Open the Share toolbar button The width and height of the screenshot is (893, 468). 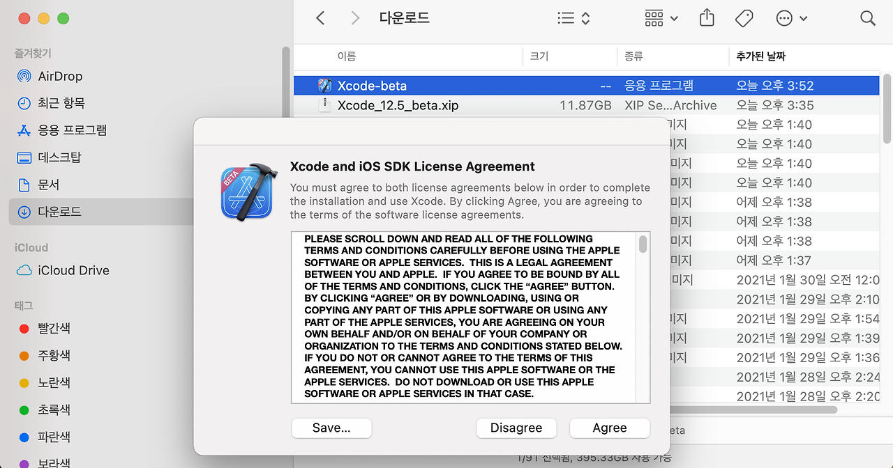(707, 18)
